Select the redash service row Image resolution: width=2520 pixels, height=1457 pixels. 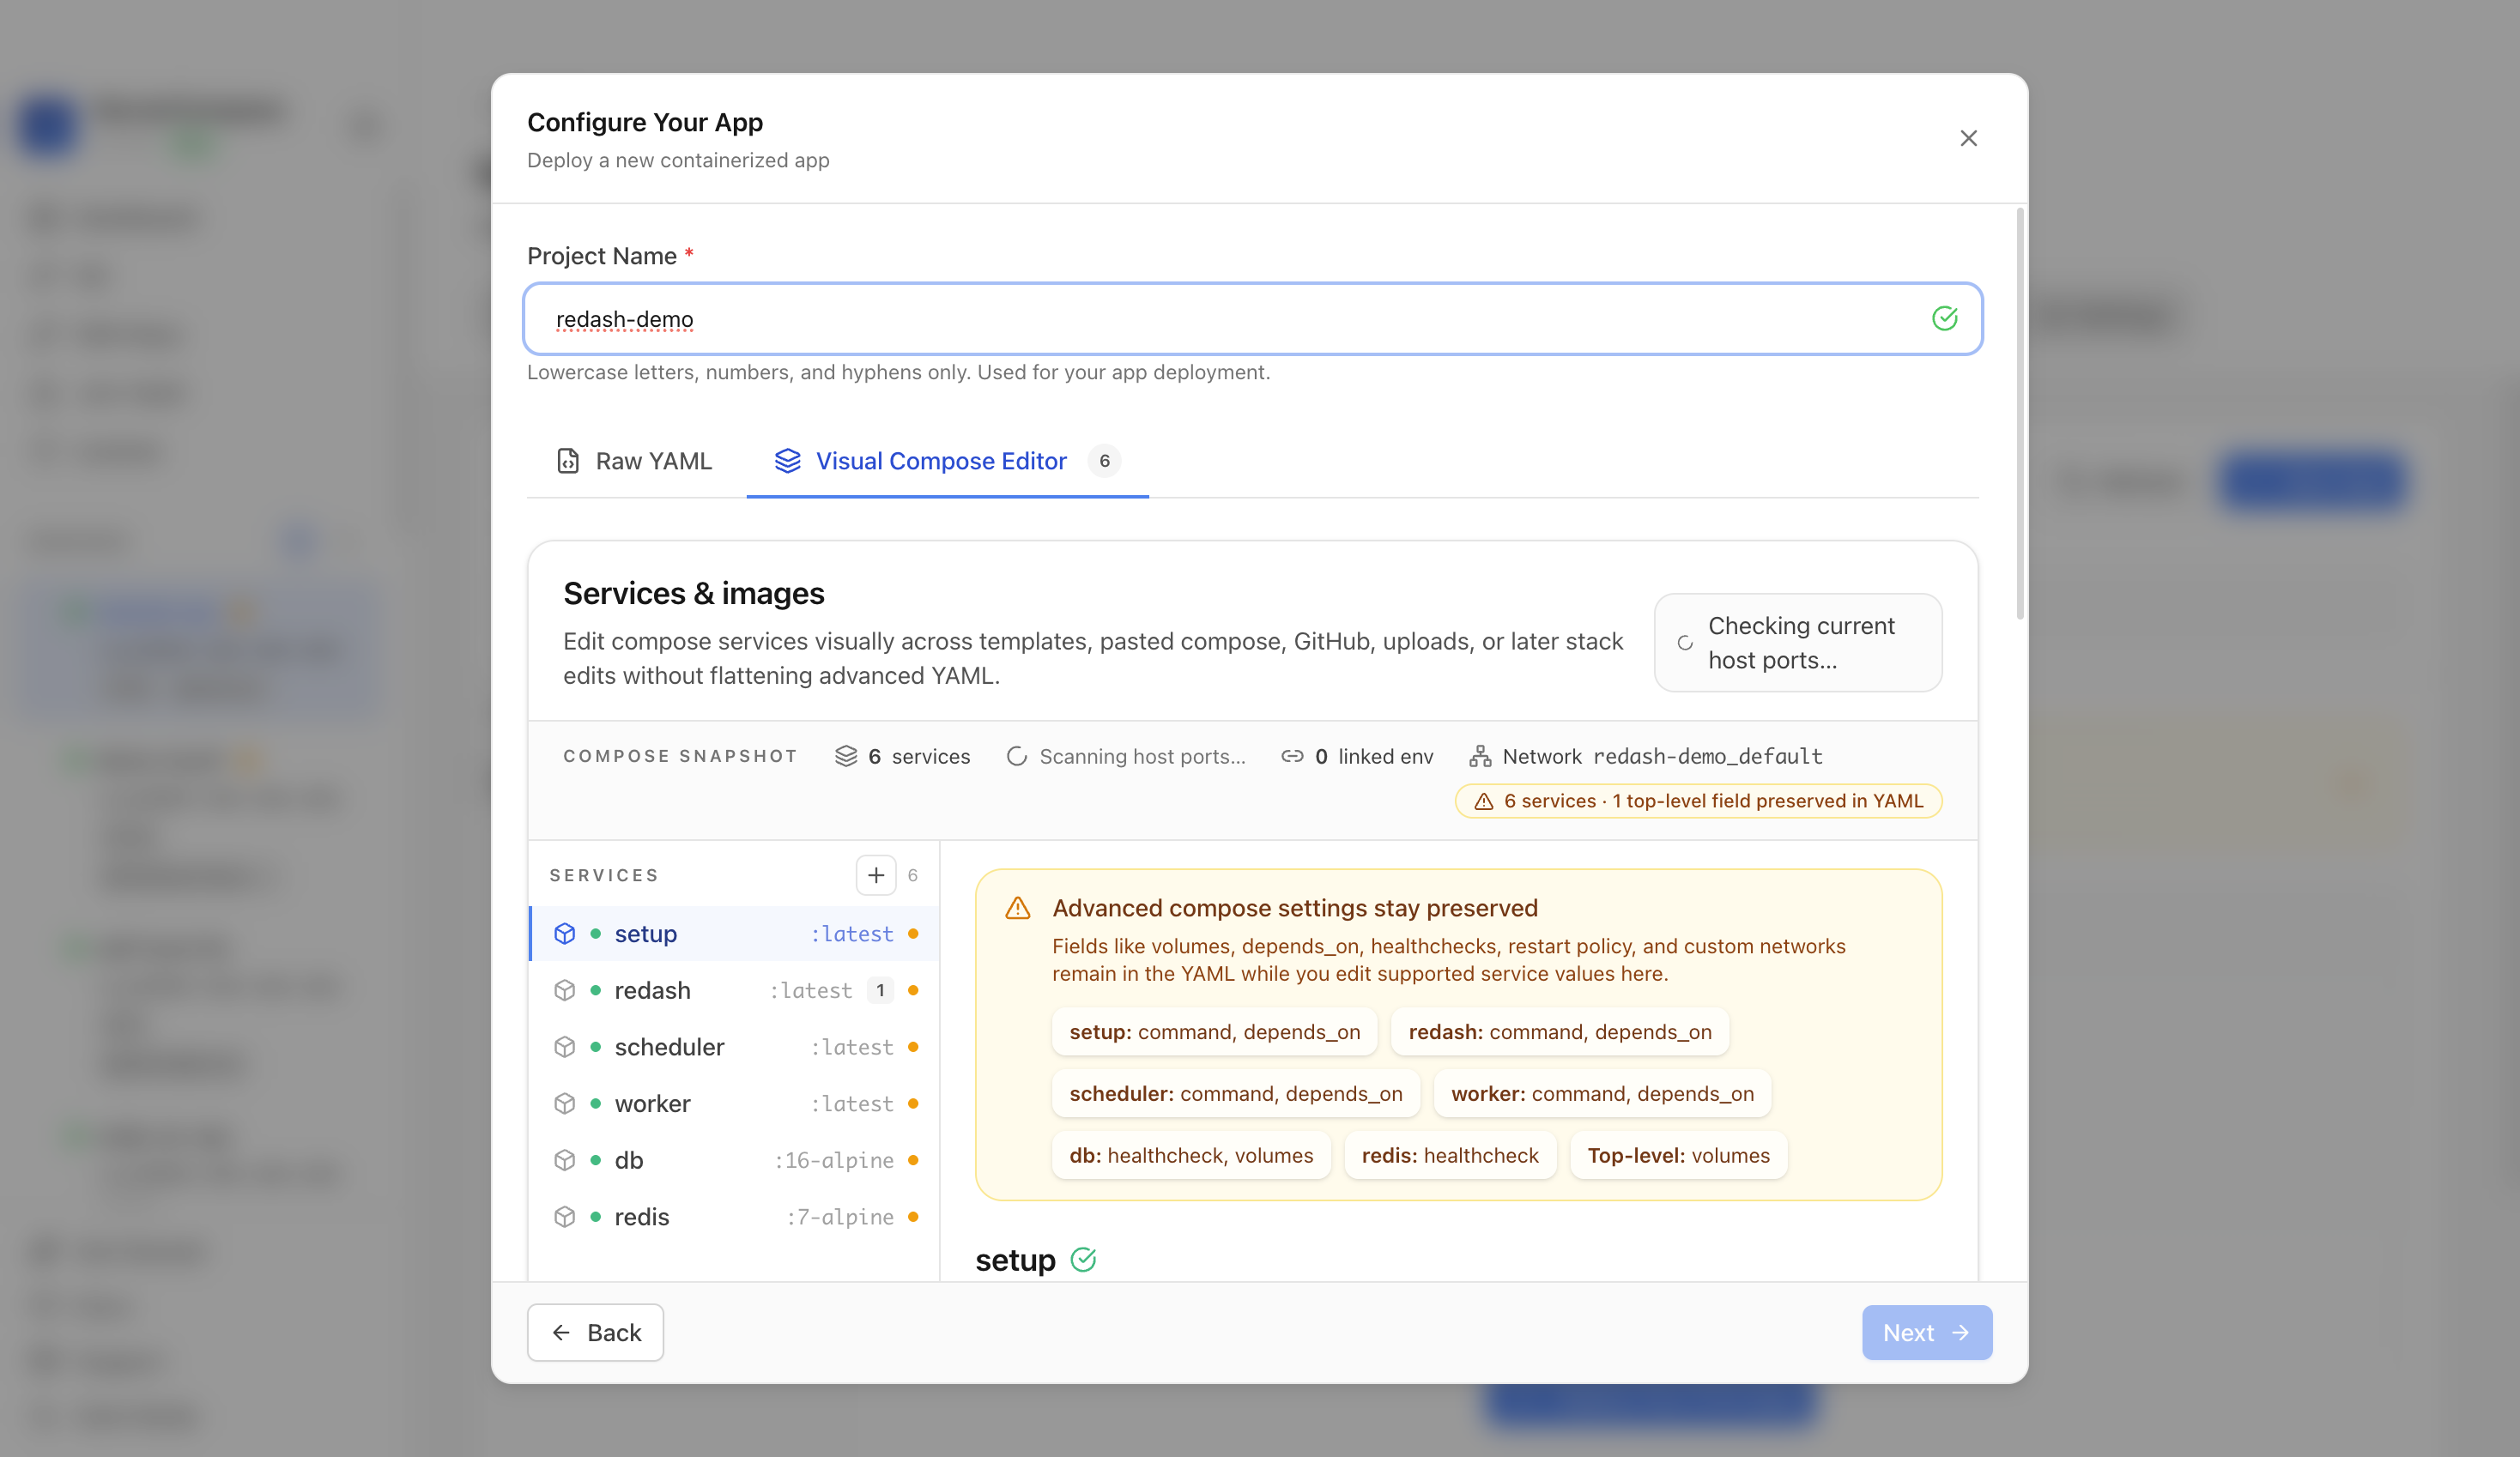(734, 991)
